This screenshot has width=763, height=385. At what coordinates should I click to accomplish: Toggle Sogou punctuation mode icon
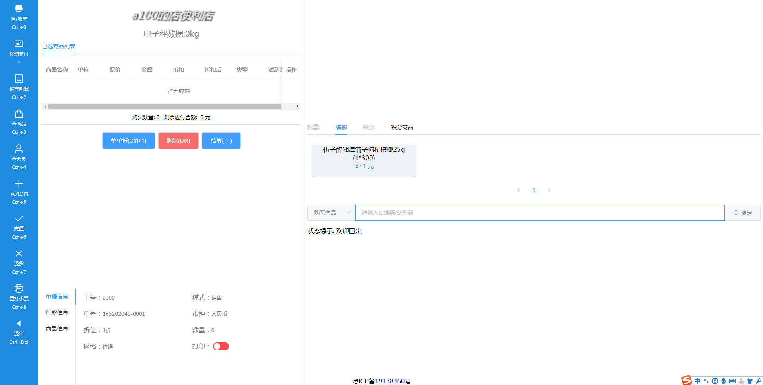tap(706, 381)
